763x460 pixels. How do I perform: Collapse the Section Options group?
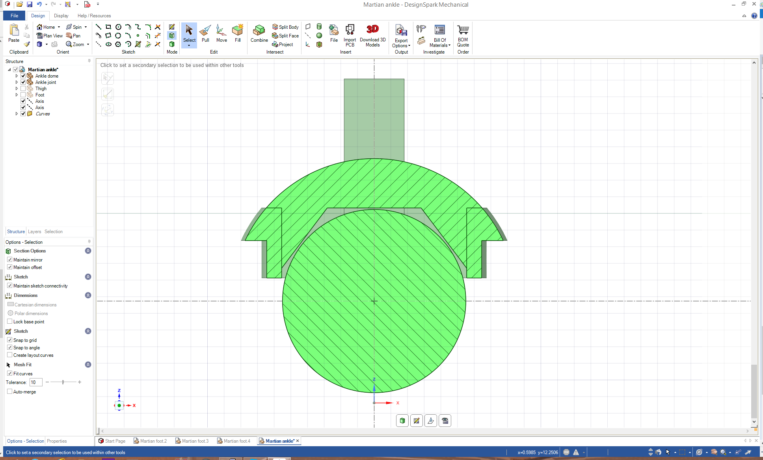88,251
